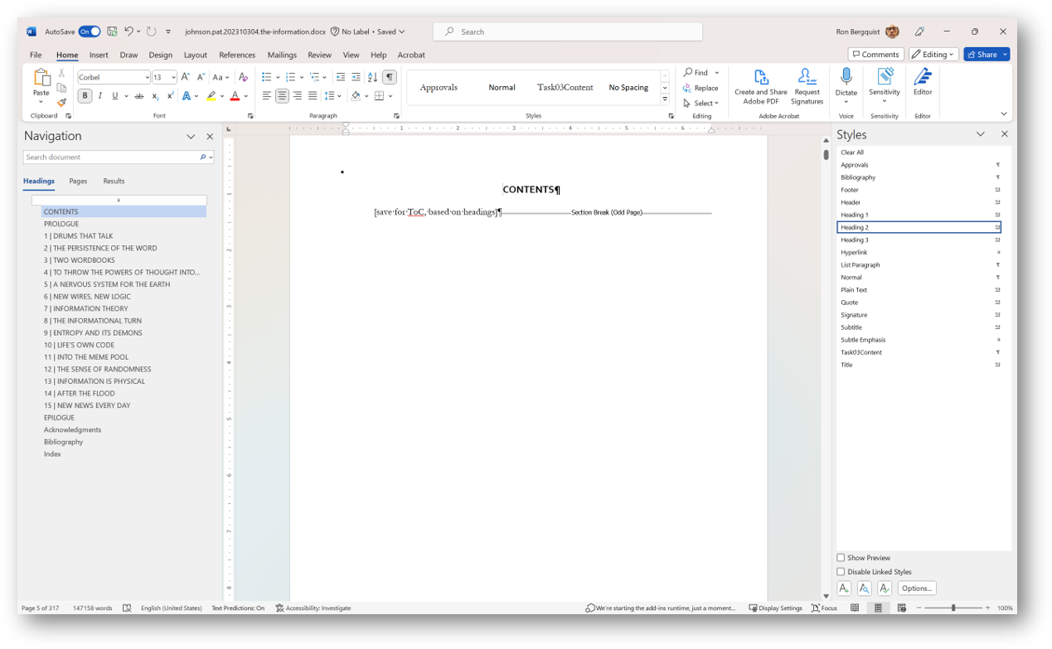The image size is (1052, 649).
Task: Open the font size dropdown
Action: point(173,76)
